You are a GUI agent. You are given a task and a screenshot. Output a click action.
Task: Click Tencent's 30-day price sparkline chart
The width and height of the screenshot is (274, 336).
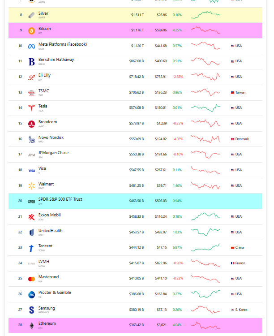pos(205,248)
